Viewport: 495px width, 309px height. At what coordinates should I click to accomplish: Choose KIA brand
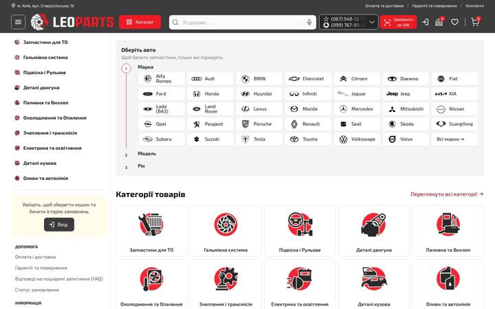pos(454,94)
